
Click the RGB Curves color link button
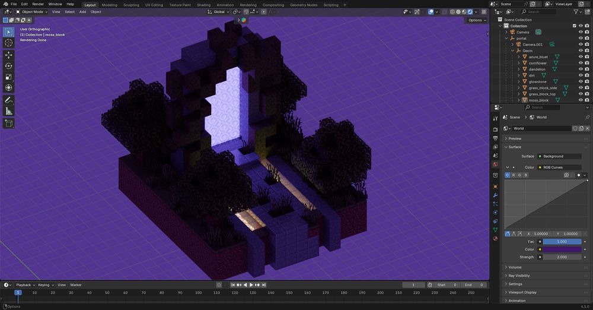coord(559,167)
